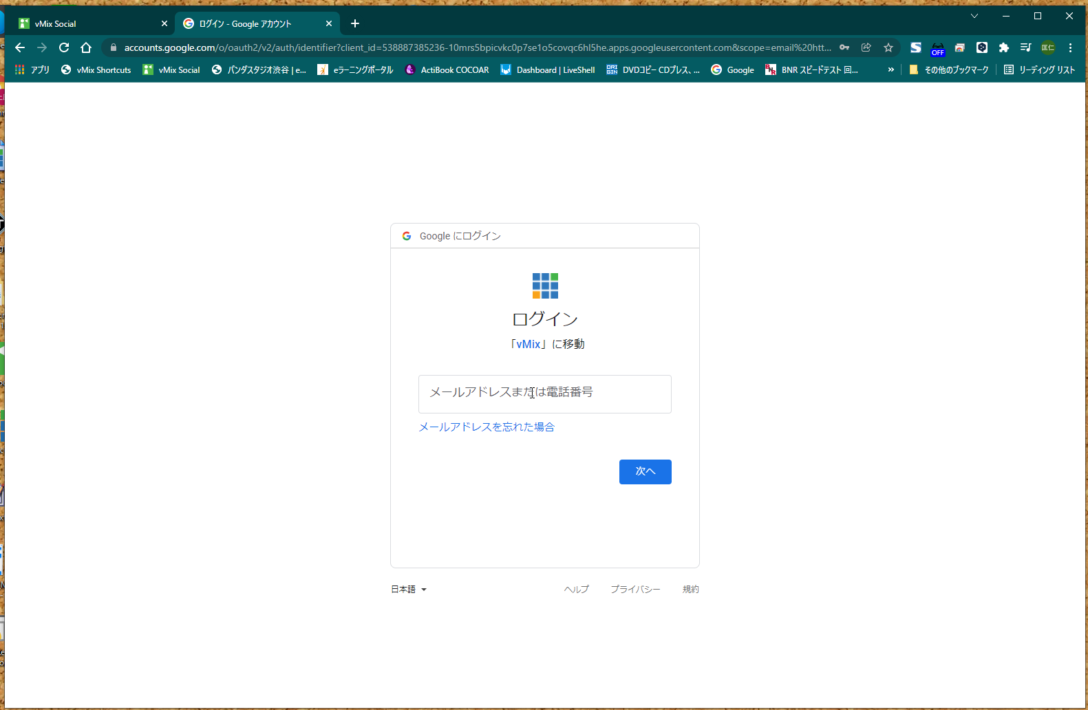Close the Google login tab
The height and width of the screenshot is (710, 1088).
(329, 23)
